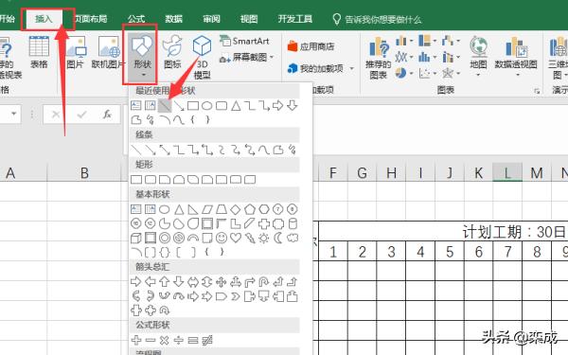Select column L header
Image resolution: width=568 pixels, height=355 pixels.
tap(507, 172)
